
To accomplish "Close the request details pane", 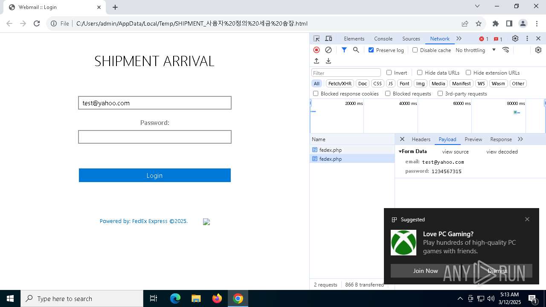I will pyautogui.click(x=402, y=139).
